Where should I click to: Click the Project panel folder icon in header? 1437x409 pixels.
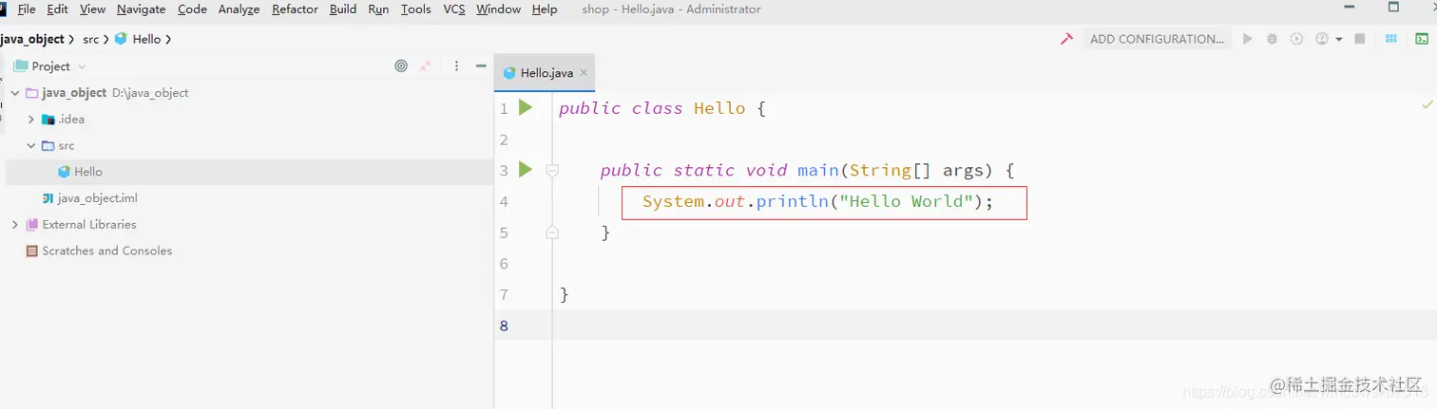(20, 66)
